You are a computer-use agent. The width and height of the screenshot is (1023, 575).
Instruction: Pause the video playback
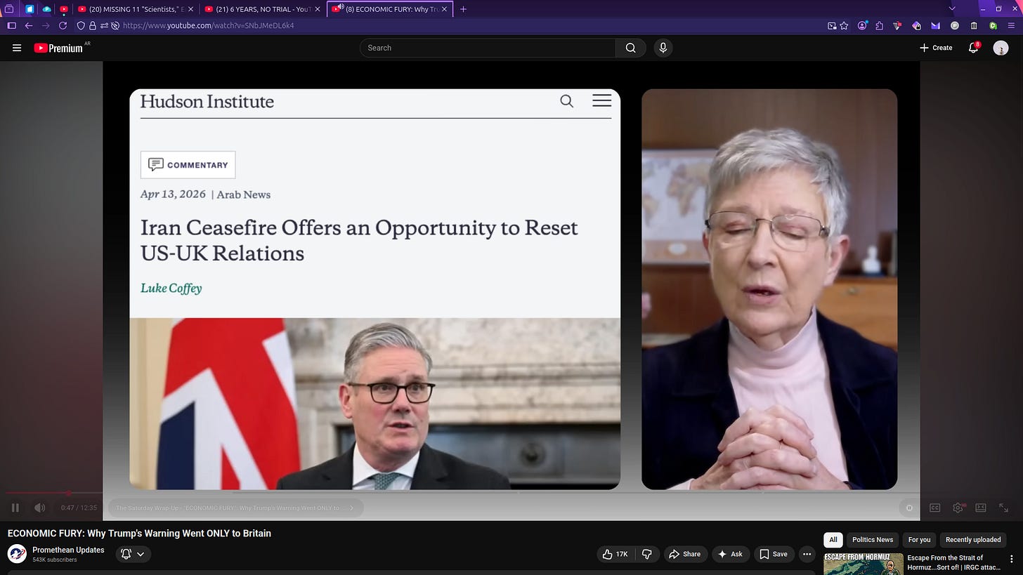pyautogui.click(x=15, y=508)
